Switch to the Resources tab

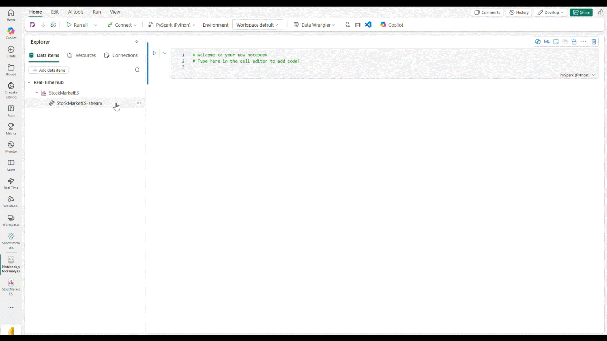[85, 55]
